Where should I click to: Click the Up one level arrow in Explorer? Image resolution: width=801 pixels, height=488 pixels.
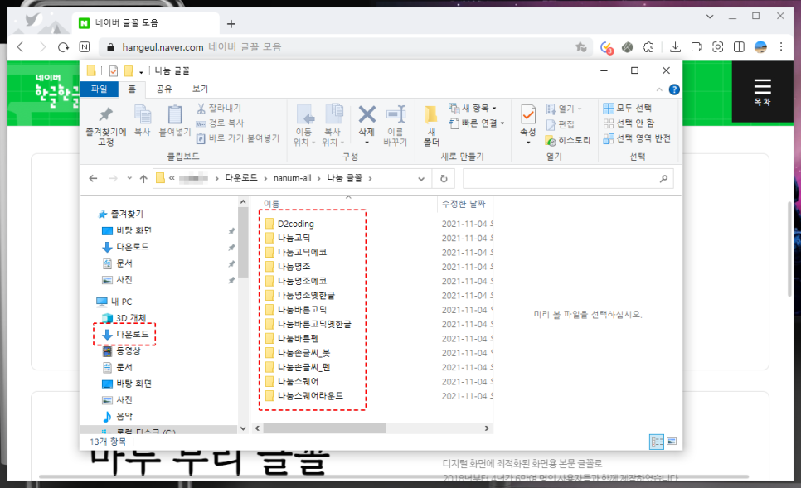143,178
